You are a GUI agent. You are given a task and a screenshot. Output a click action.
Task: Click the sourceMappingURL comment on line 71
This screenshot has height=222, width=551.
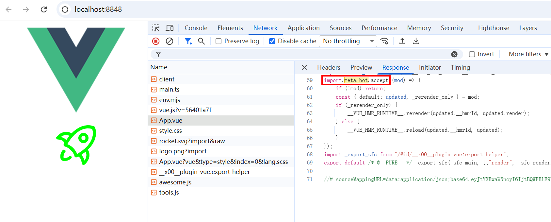click(437, 179)
